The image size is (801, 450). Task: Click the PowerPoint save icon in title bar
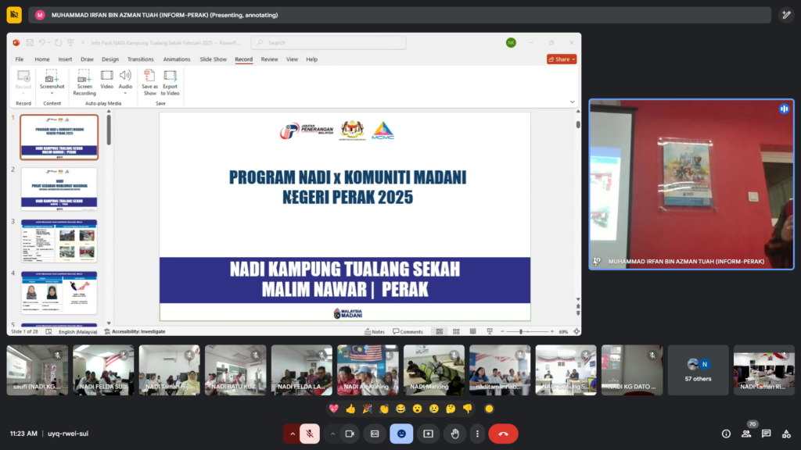pyautogui.click(x=31, y=43)
